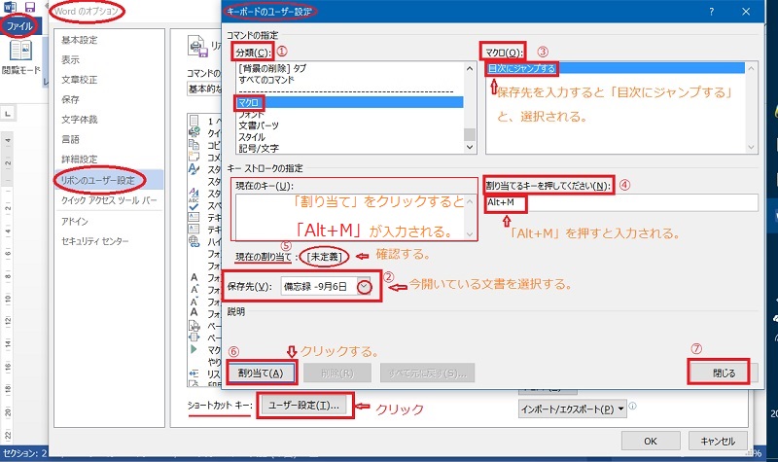This screenshot has width=778, height=462.
Task: Select the 目次にジャンプする macro entry
Action: coord(616,68)
